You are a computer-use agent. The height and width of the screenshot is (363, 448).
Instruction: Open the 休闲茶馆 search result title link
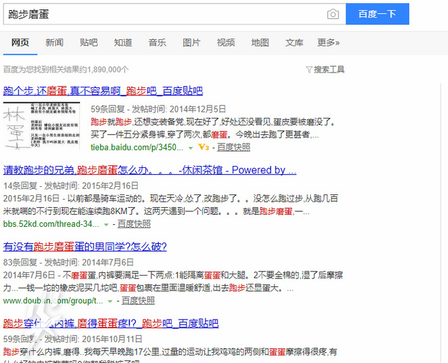tap(149, 170)
